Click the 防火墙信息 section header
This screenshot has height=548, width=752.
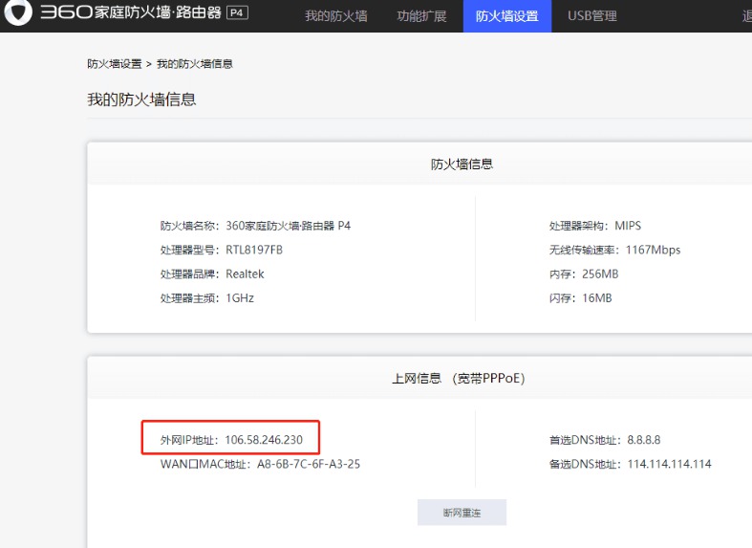[x=462, y=164]
